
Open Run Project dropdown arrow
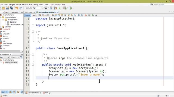click(62, 8)
